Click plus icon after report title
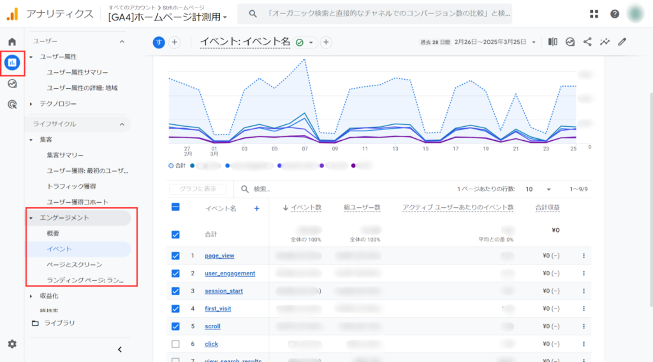 tap(326, 43)
